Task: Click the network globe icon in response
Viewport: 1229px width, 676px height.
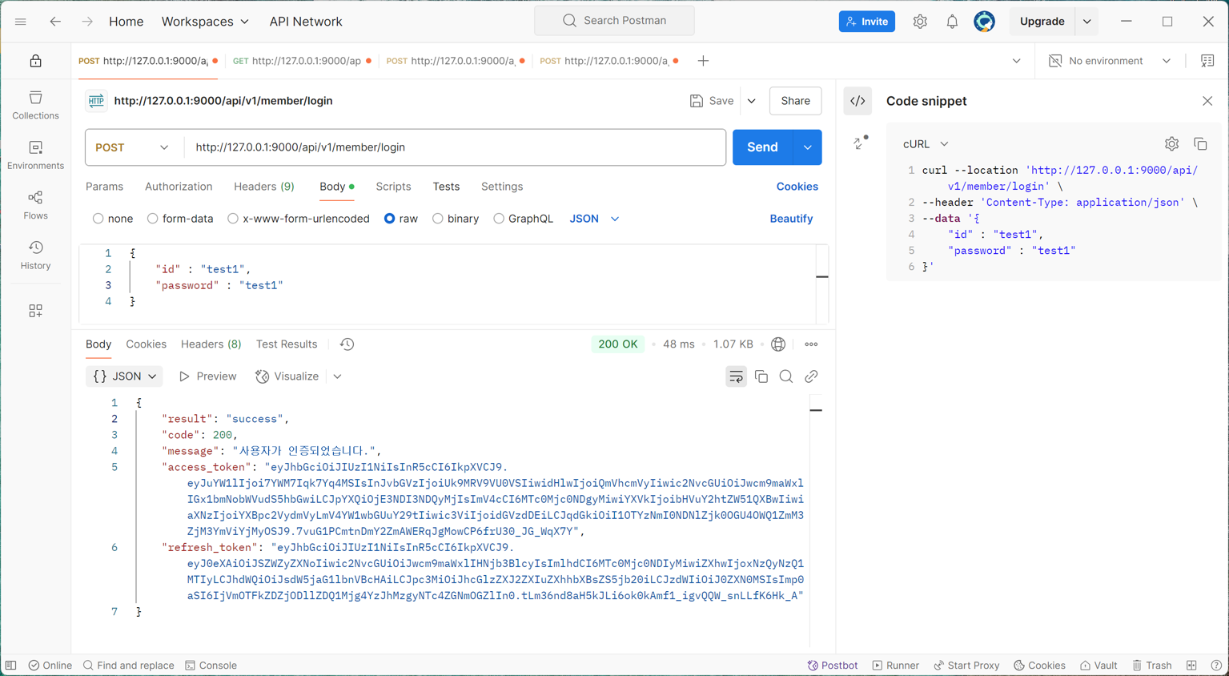Action: [778, 344]
